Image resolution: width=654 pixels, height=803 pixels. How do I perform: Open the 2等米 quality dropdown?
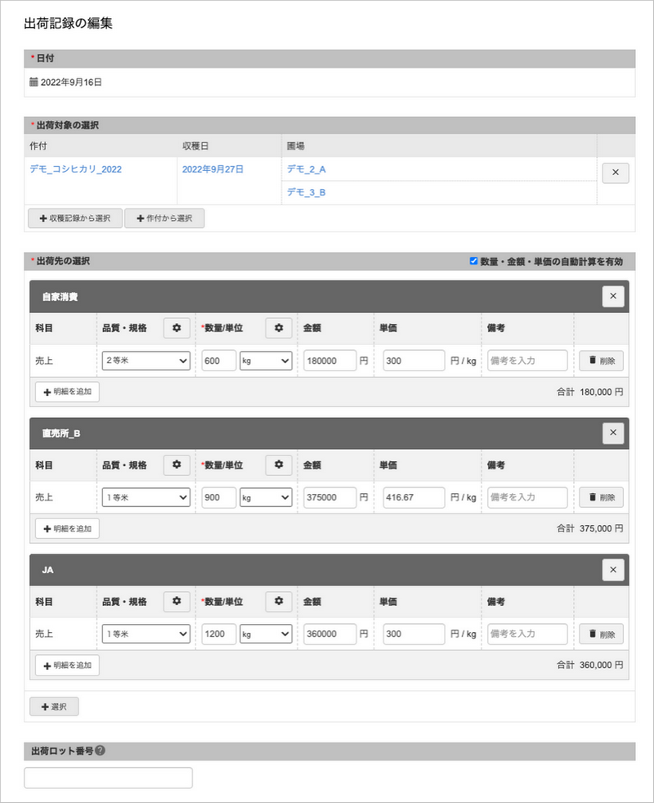[x=146, y=361]
